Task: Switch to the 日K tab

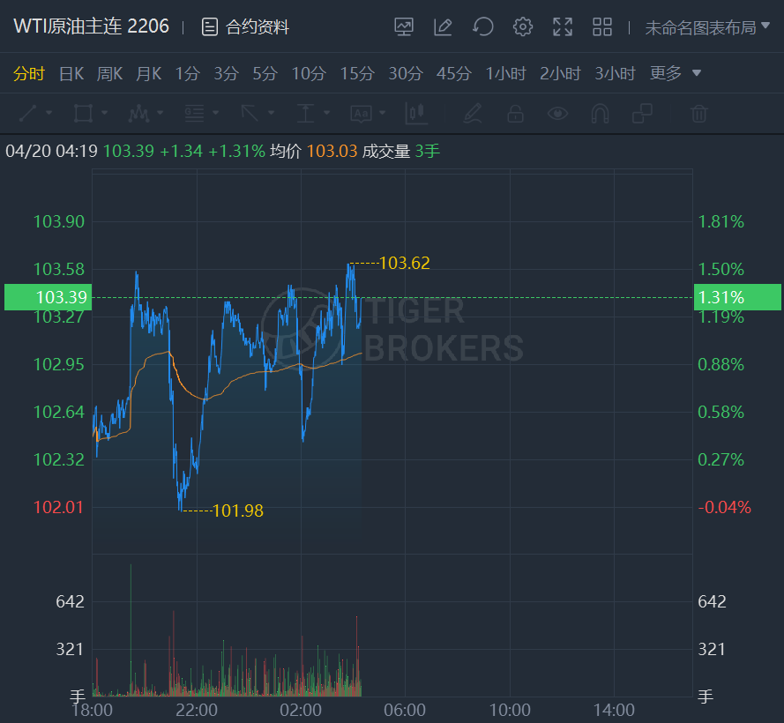Action: coord(71,73)
